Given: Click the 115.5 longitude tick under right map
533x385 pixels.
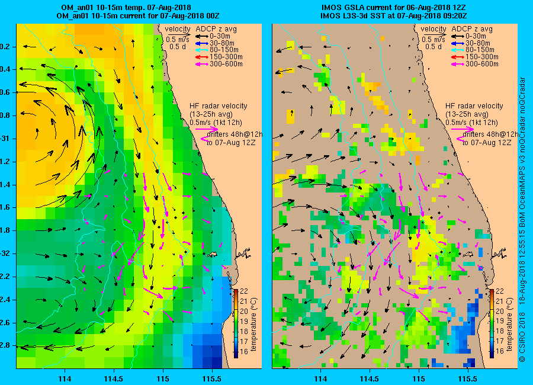Looking at the screenshot, I should coord(468,378).
